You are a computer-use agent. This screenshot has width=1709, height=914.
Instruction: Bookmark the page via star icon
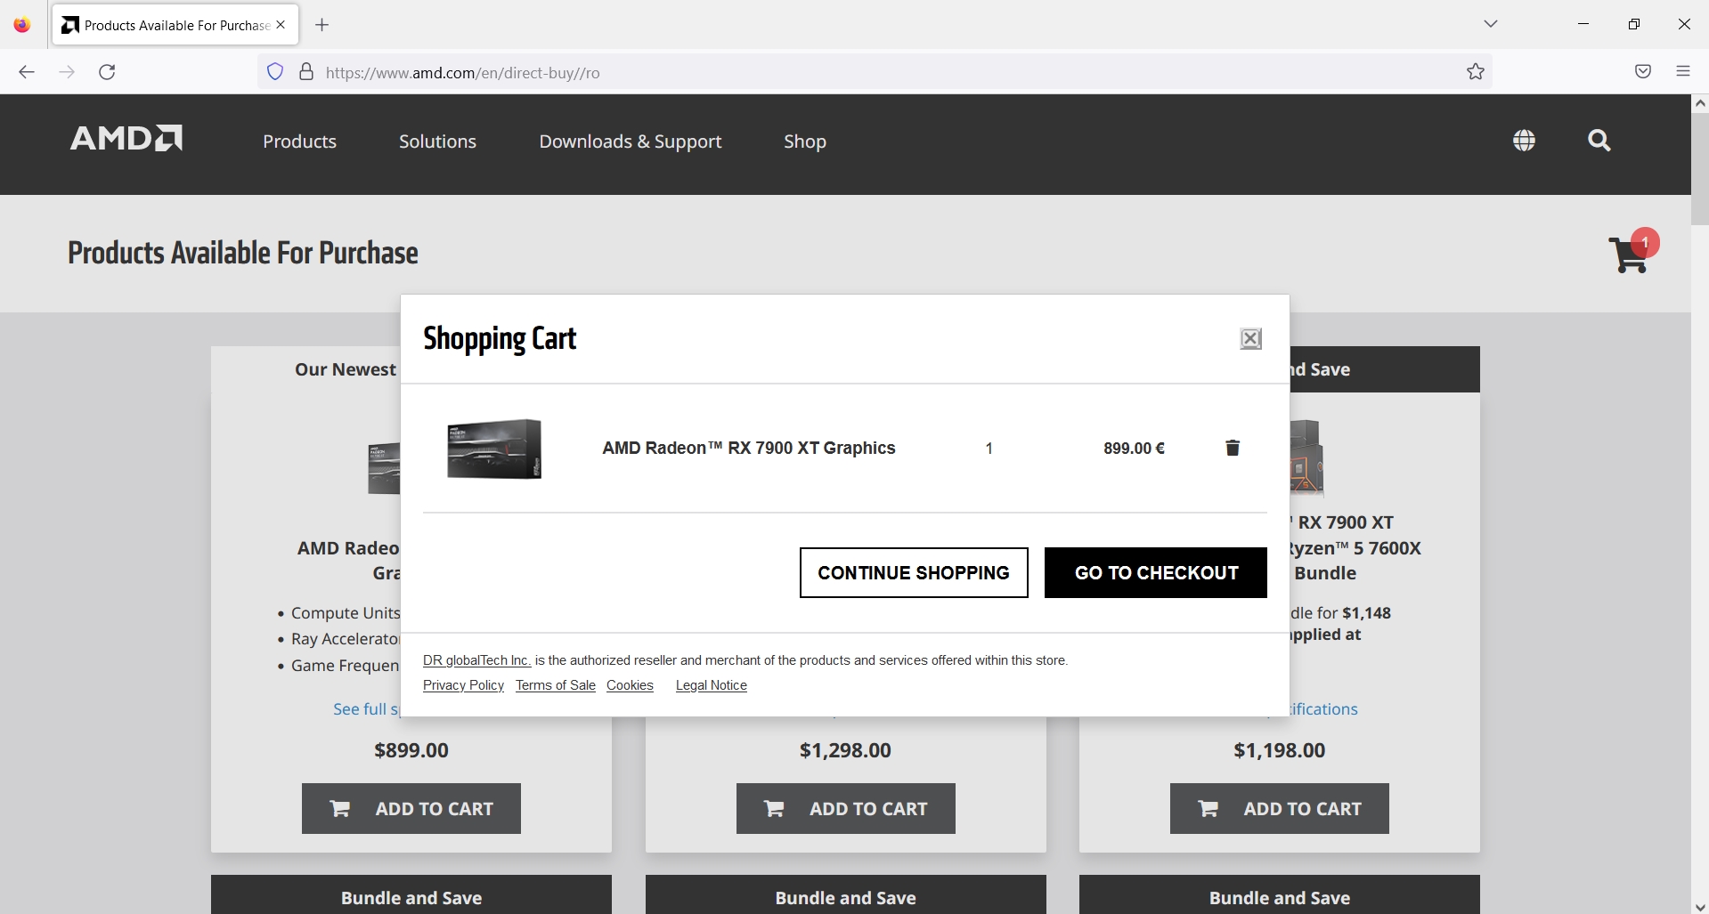click(x=1475, y=72)
